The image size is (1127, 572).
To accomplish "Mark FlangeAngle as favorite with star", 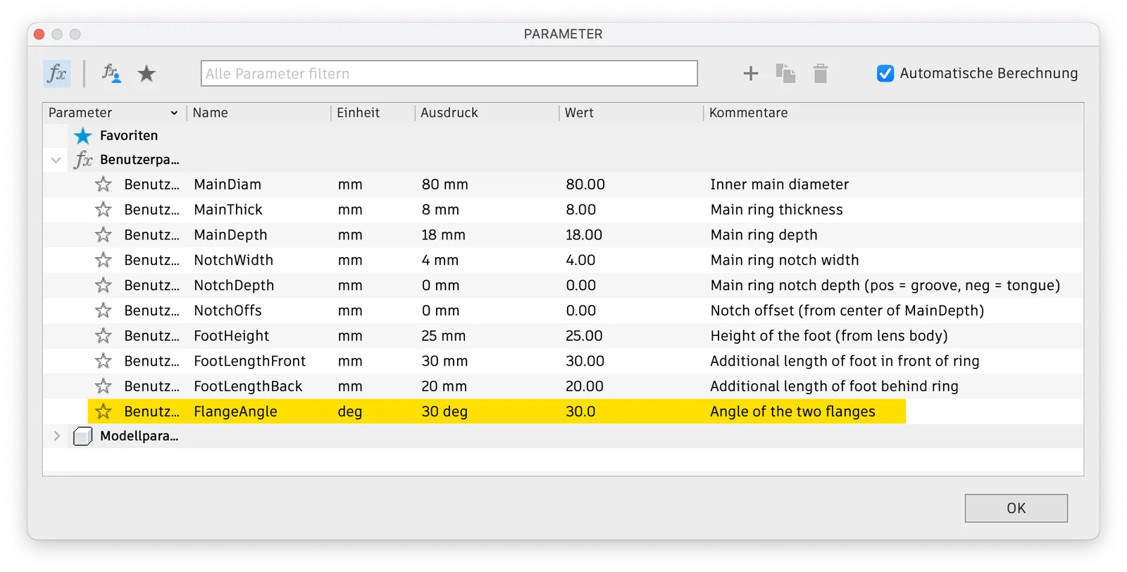I will pos(104,411).
